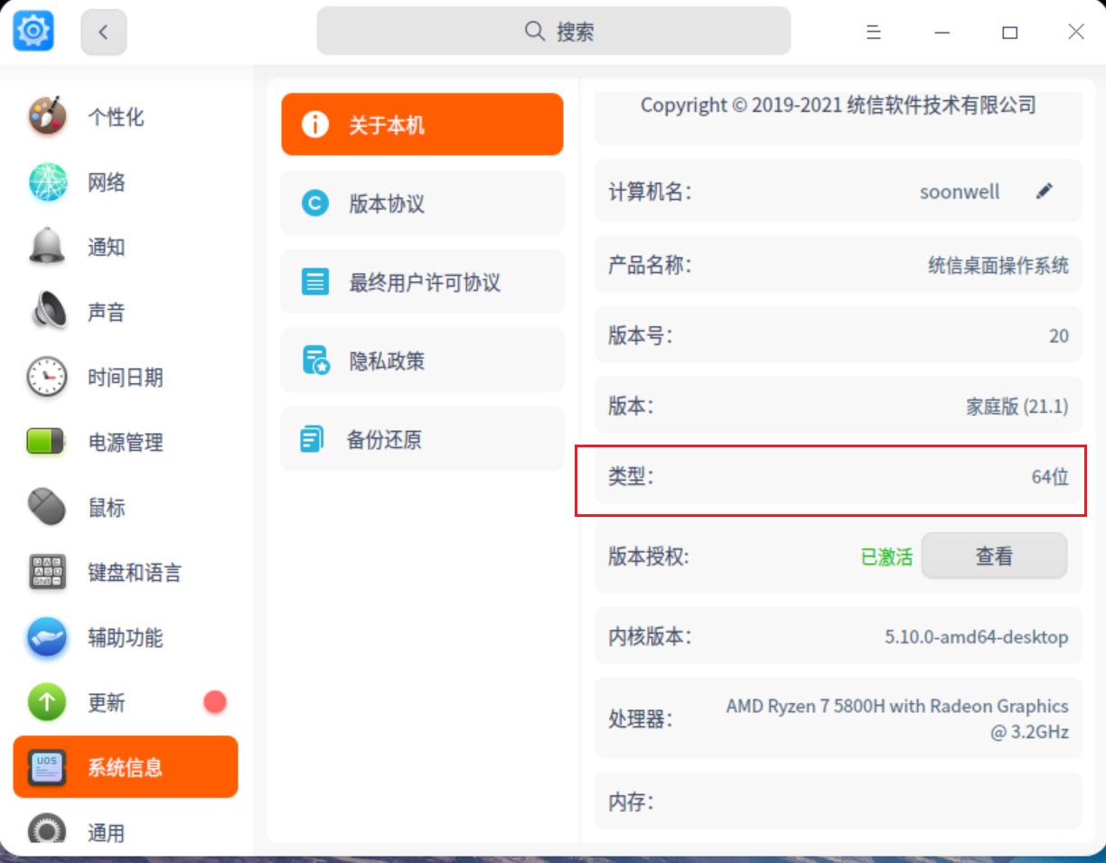This screenshot has width=1106, height=863.
Task: Select 辅助功能 in the sidebar
Action: [126, 637]
